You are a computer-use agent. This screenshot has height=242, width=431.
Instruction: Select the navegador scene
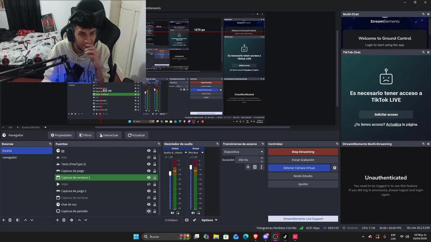point(26,157)
